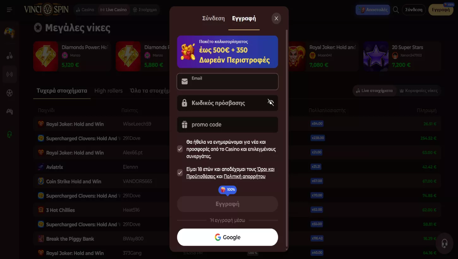
Task: Click the dialog vertical scrollbar
Action: pos(287,138)
